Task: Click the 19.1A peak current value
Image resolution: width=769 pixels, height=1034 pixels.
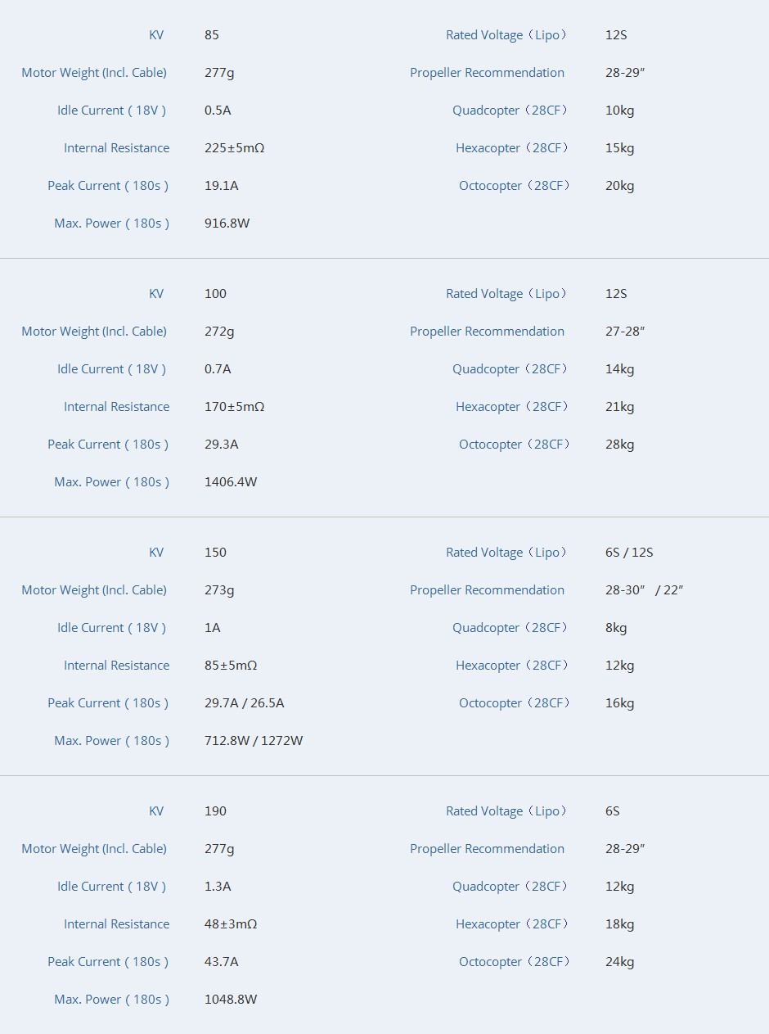Action: (221, 186)
